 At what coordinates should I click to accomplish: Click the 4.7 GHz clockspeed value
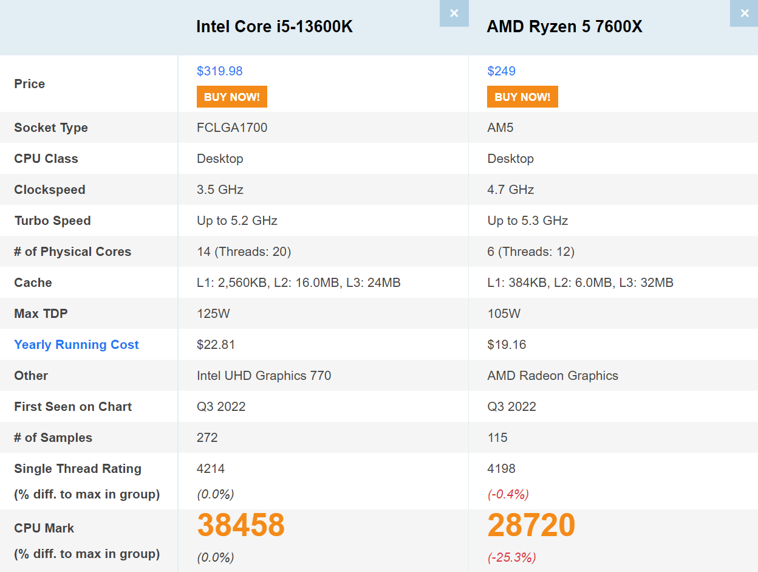click(x=511, y=190)
